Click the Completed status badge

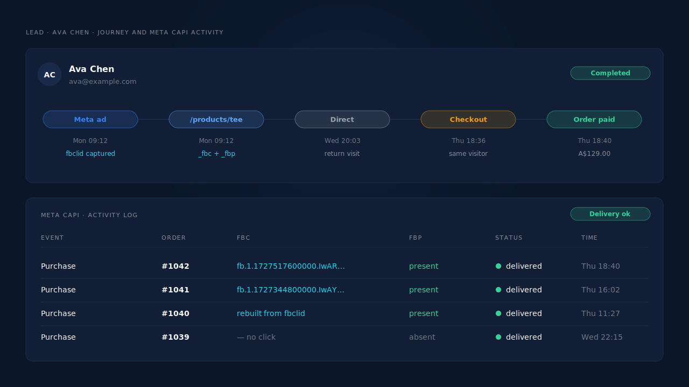click(610, 73)
